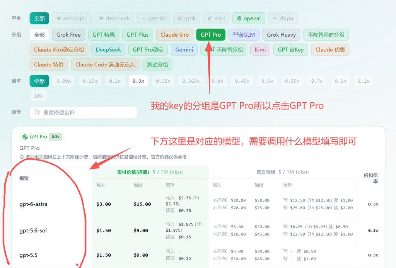
Task: Click gpt-5.6-sol input price $1.50
Action: pyautogui.click(x=104, y=231)
